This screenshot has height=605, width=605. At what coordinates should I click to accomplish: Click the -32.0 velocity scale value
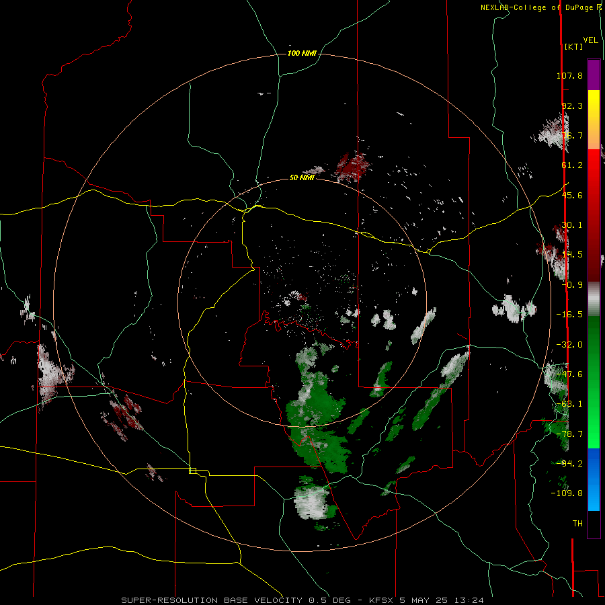point(569,345)
